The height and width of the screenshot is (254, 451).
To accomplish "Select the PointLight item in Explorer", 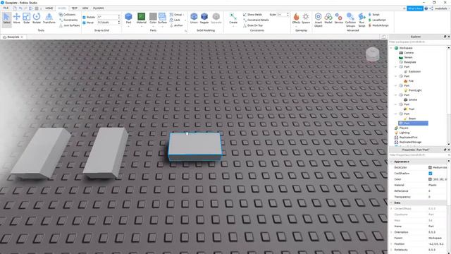I will click(415, 90).
